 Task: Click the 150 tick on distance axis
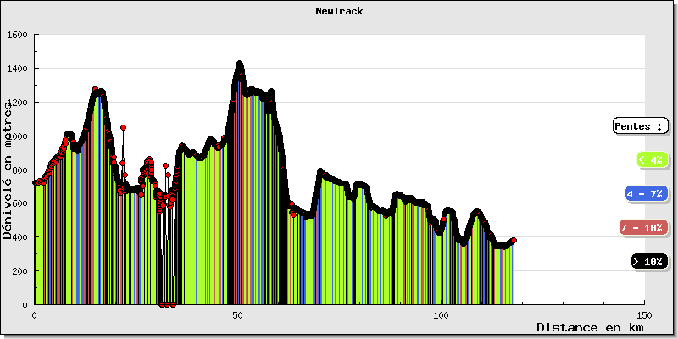click(x=645, y=314)
